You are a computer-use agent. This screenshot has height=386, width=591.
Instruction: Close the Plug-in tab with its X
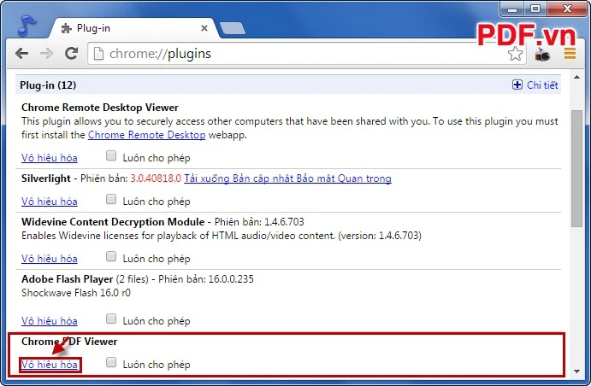[204, 28]
